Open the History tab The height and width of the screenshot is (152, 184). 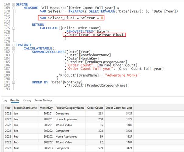[27, 100]
